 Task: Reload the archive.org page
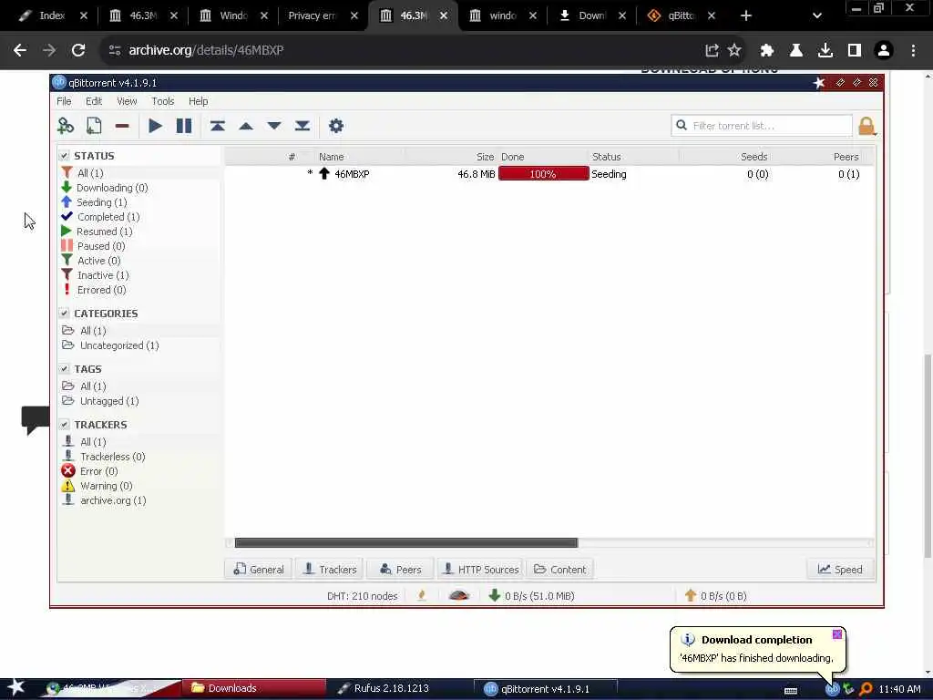78,50
